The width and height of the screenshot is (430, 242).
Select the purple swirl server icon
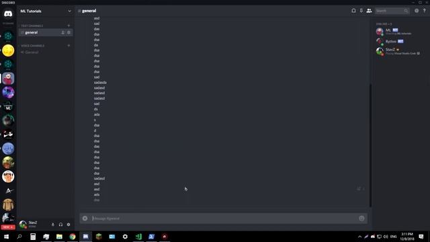click(x=8, y=93)
